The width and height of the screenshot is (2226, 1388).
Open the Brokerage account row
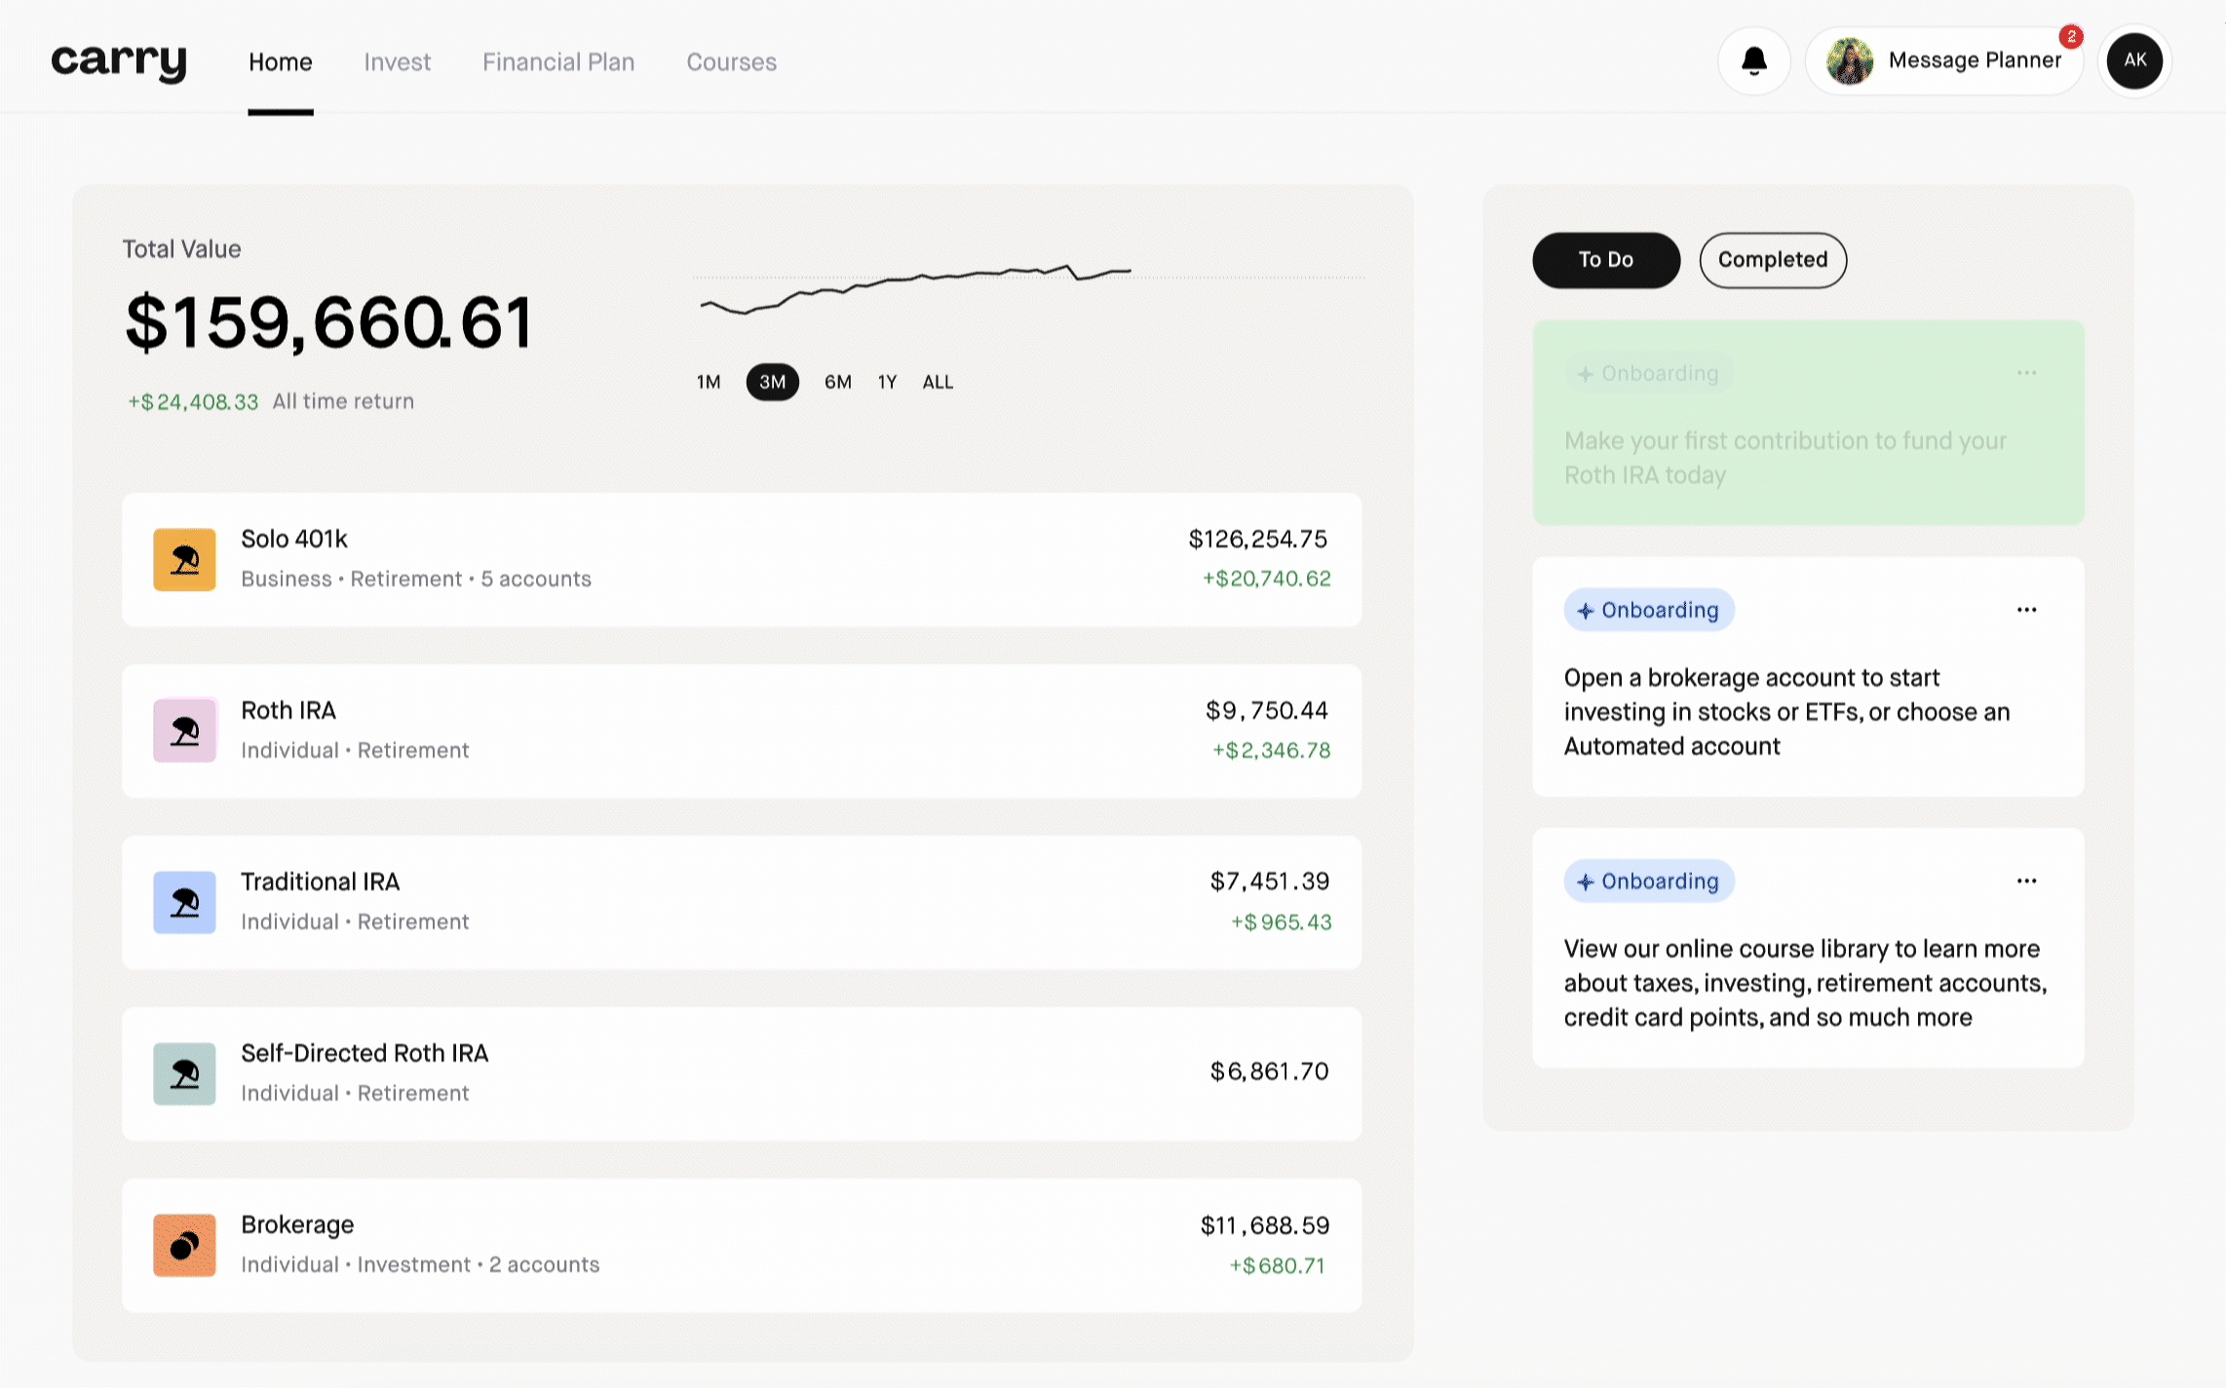coord(741,1245)
